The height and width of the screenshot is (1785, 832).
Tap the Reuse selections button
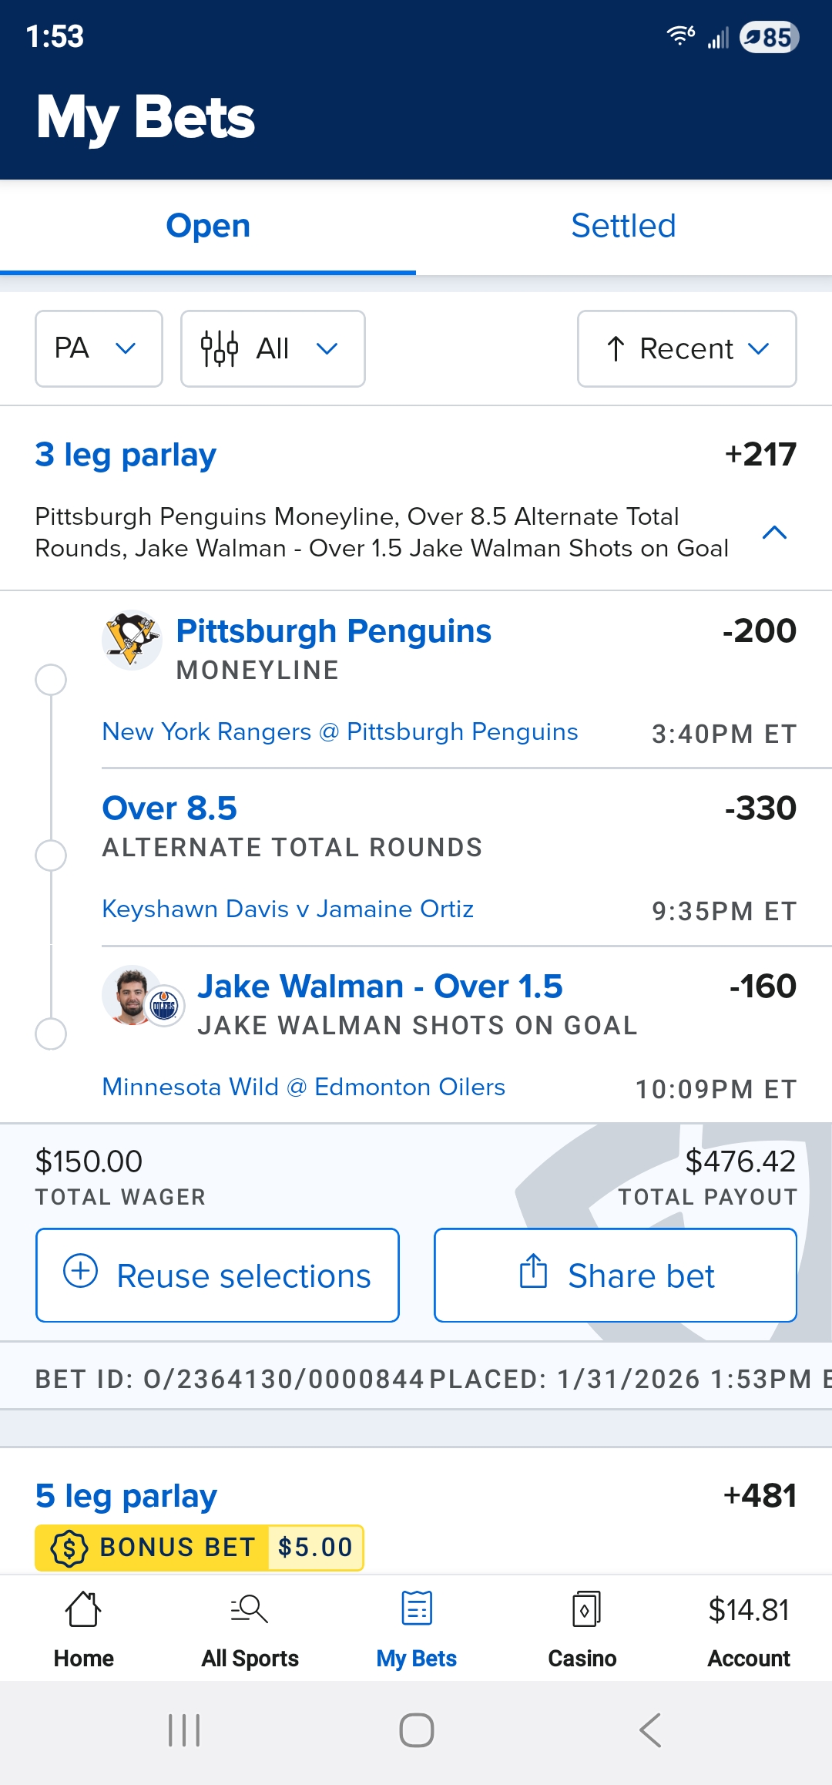click(x=217, y=1276)
